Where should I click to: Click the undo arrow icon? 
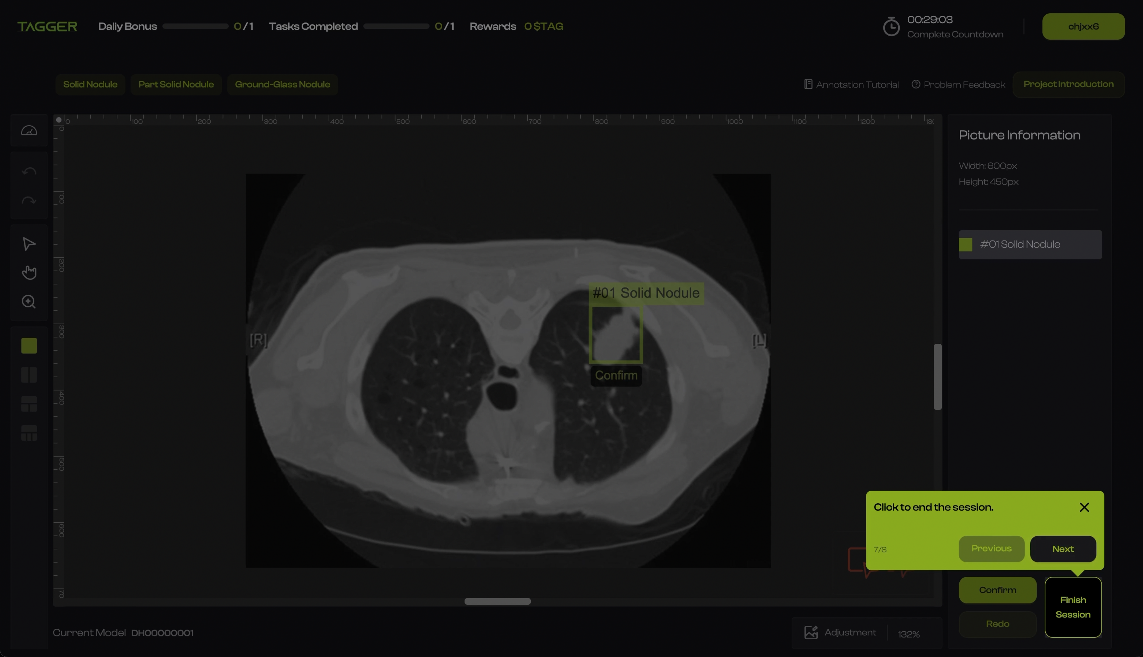tap(29, 172)
